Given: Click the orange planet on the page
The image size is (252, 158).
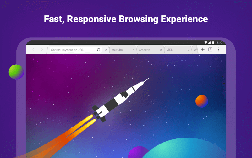Looking at the screenshot, I should pyautogui.click(x=202, y=101).
